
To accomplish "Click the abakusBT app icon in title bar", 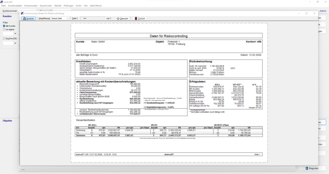I will pyautogui.click(x=3, y=2).
